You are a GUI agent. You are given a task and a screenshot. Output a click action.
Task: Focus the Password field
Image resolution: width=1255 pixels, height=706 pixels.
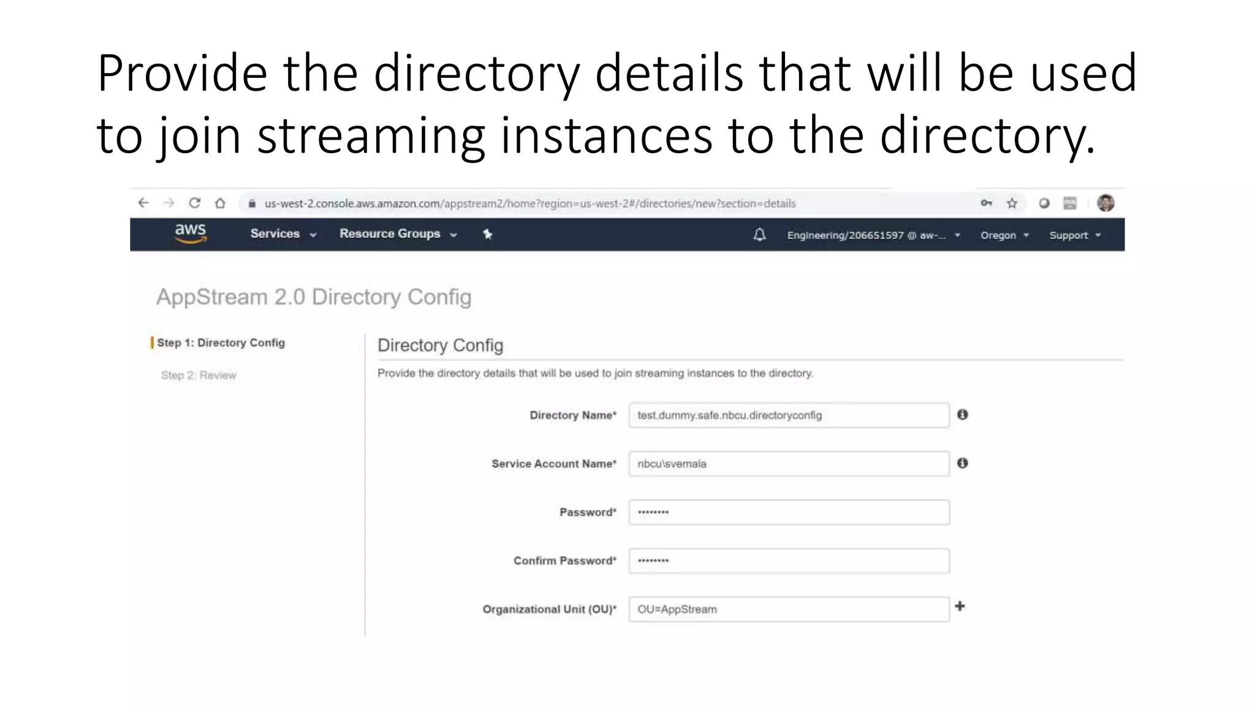789,512
